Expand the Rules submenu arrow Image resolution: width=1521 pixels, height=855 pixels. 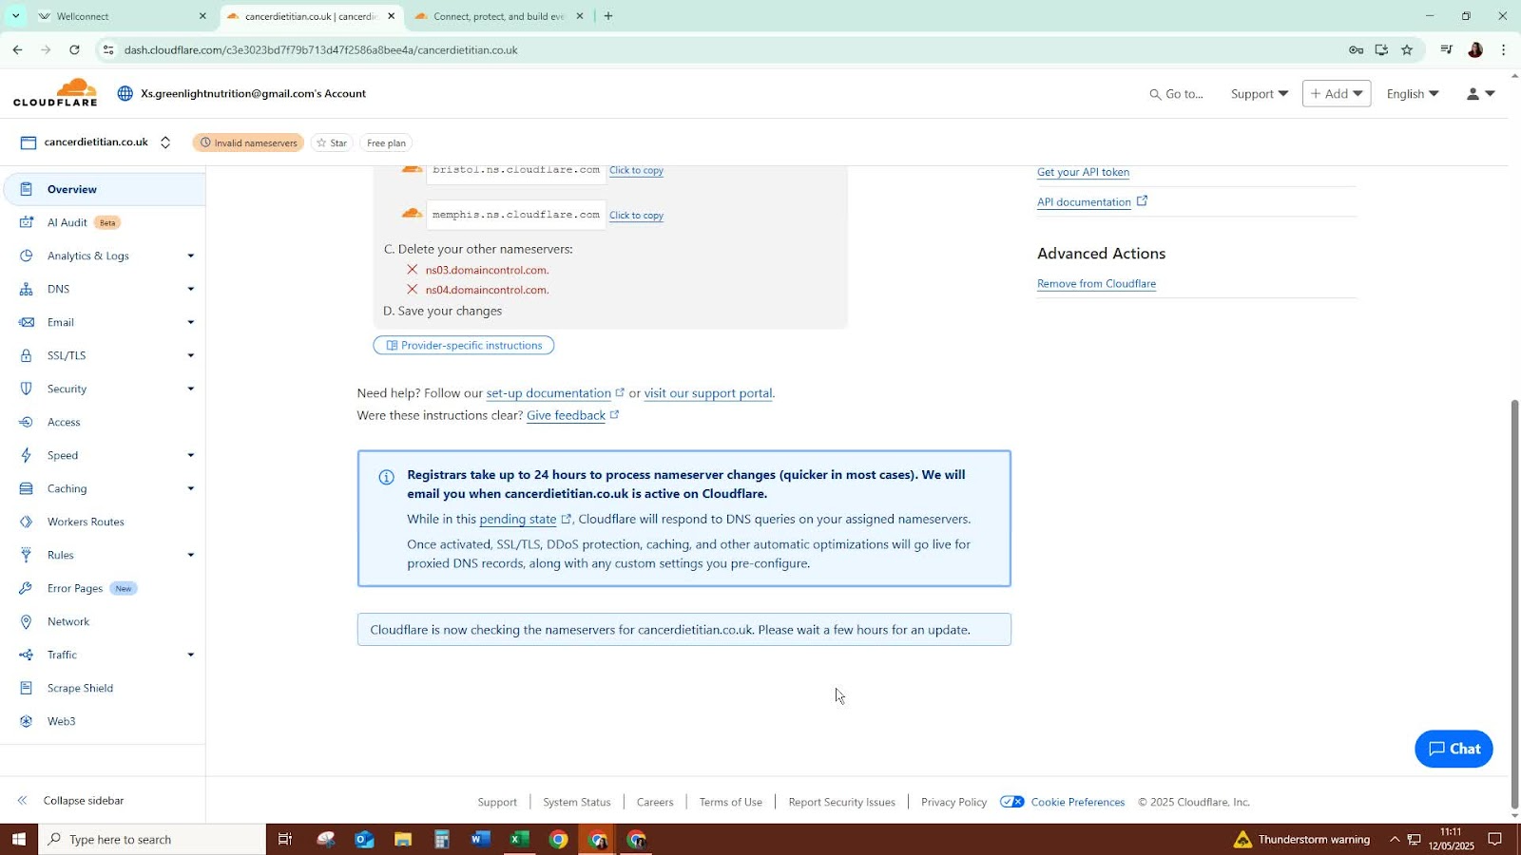pyautogui.click(x=191, y=555)
